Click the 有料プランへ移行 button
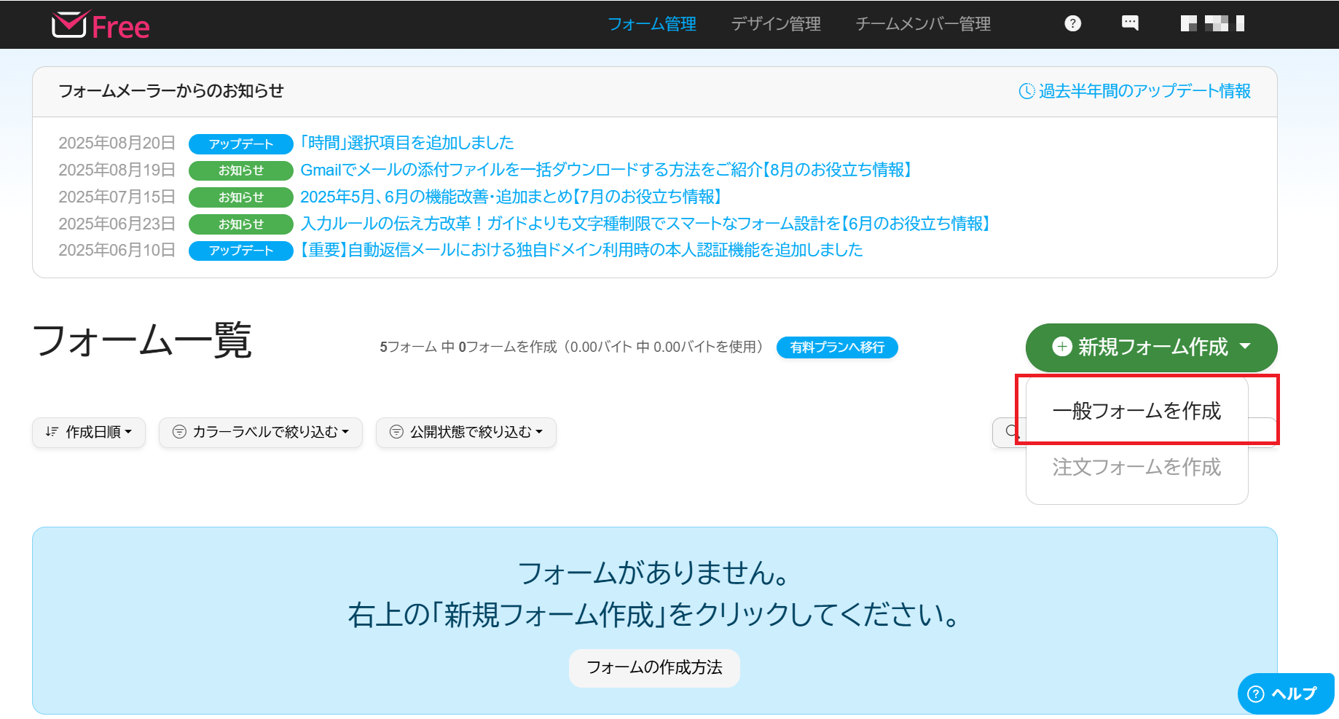Image resolution: width=1339 pixels, height=719 pixels. pyautogui.click(x=837, y=347)
